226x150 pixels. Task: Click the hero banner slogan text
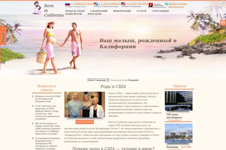tap(138, 43)
